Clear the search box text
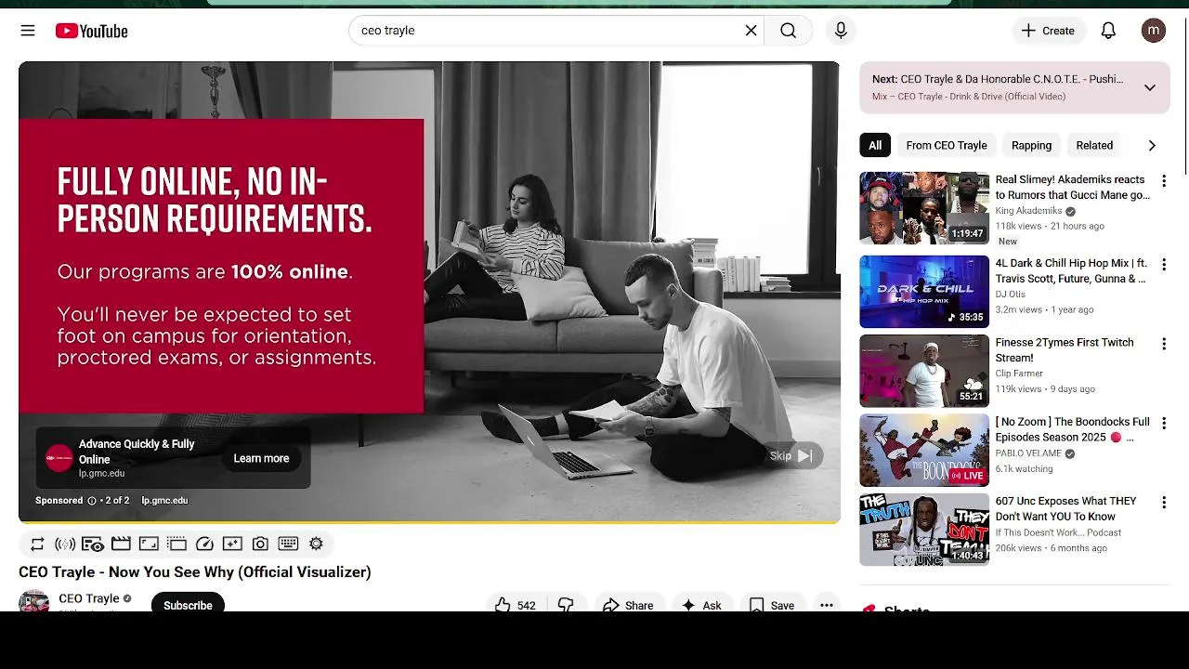 coord(751,31)
